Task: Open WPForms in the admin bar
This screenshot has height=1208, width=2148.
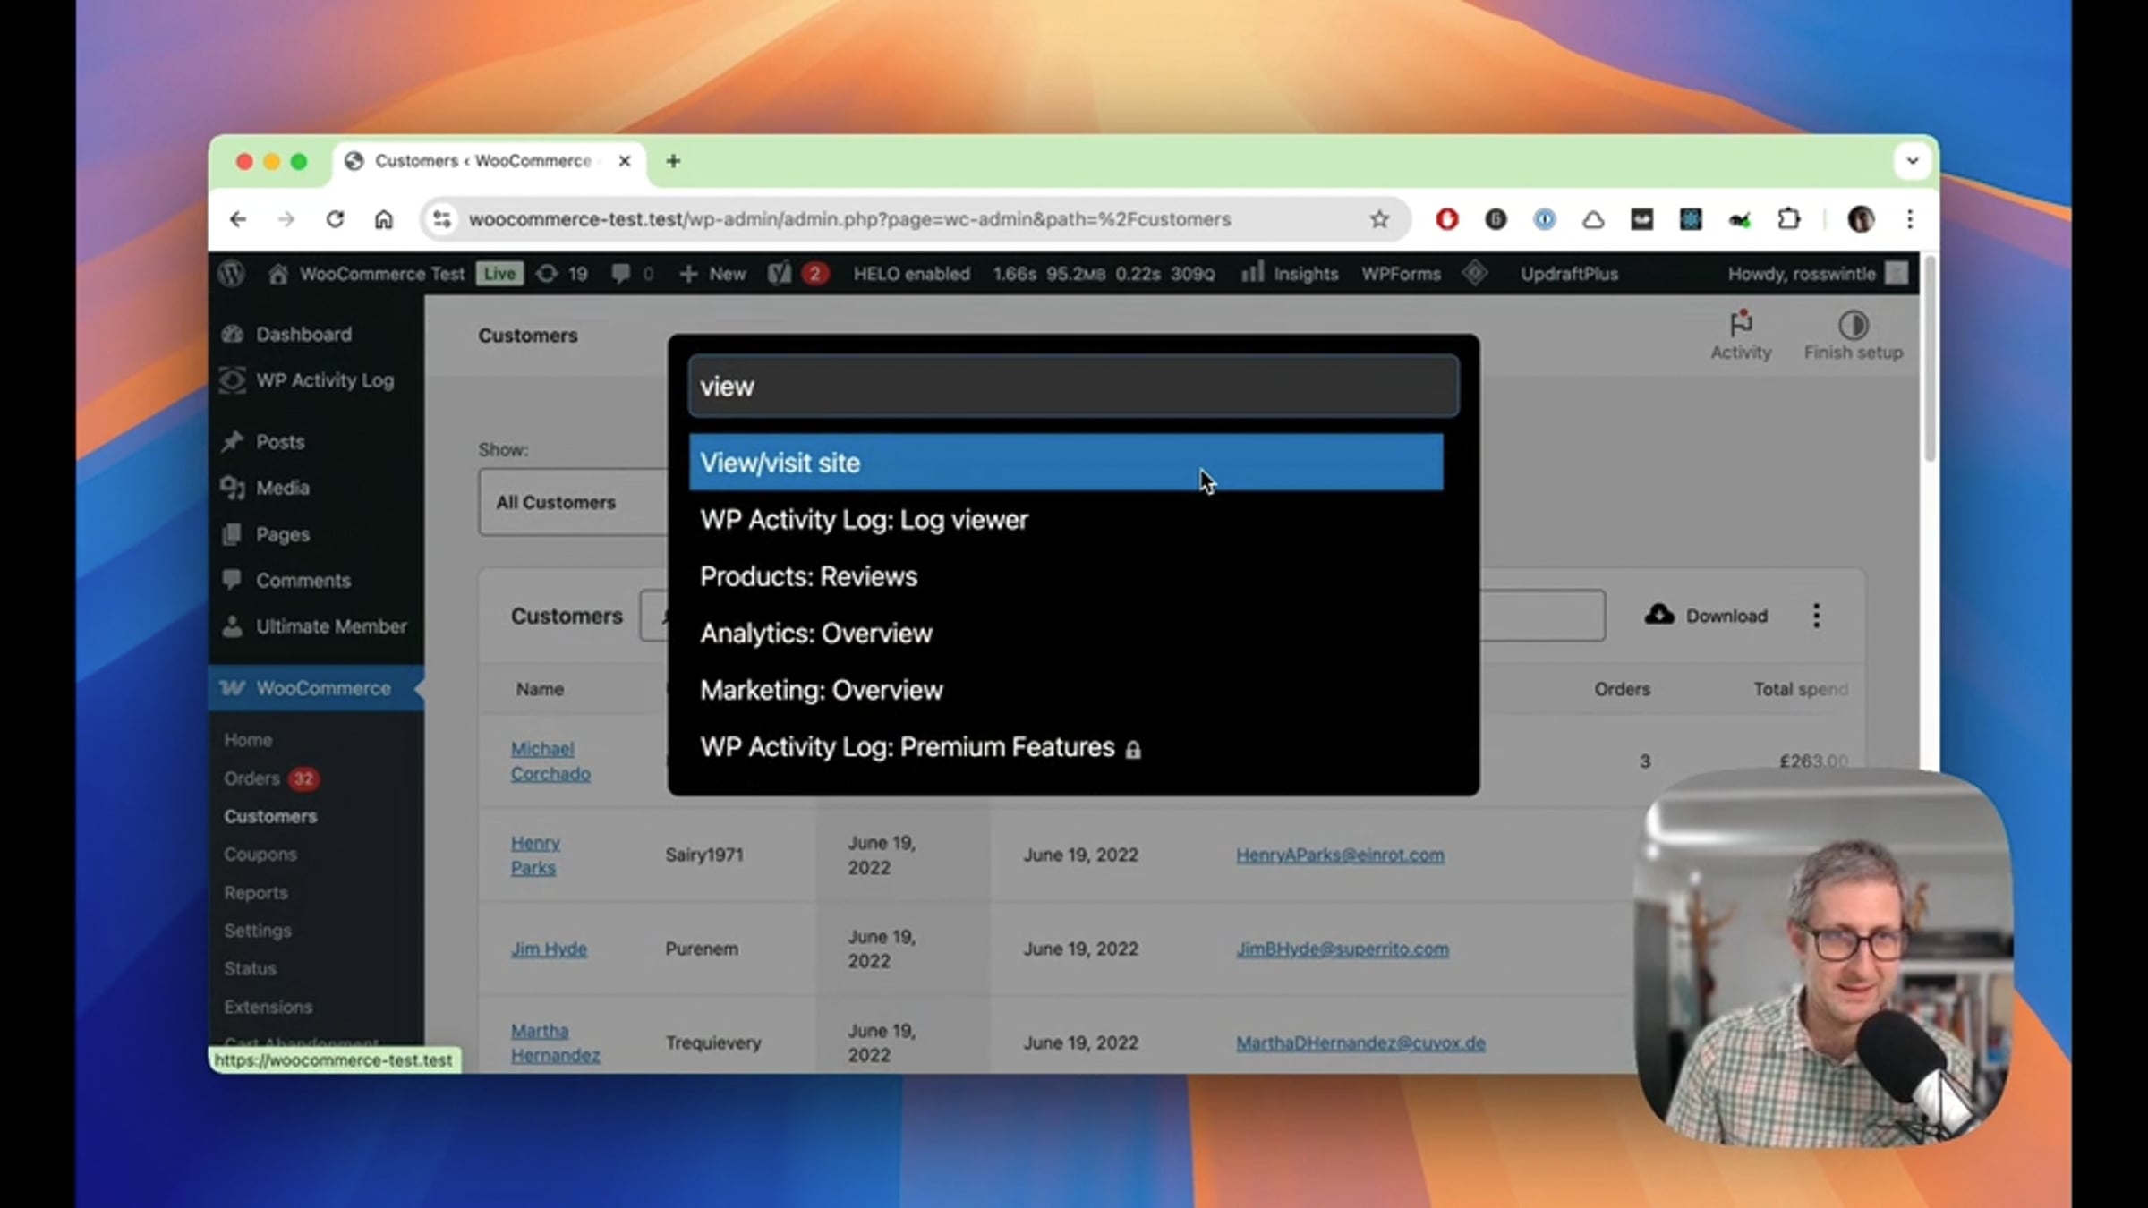Action: [1402, 274]
